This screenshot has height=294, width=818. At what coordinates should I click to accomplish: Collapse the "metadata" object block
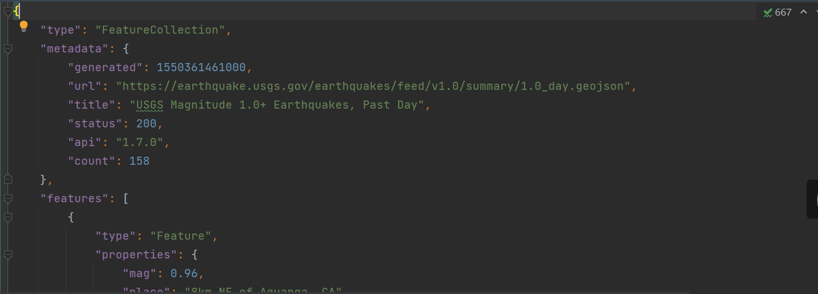click(7, 49)
